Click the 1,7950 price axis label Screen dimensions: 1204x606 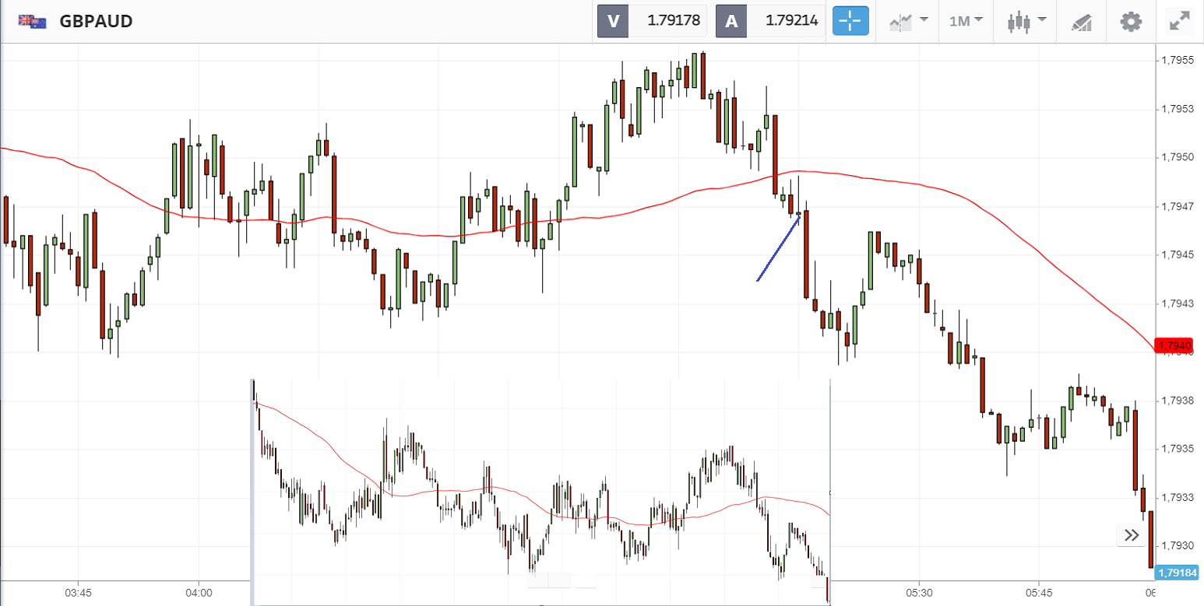coord(1178,157)
